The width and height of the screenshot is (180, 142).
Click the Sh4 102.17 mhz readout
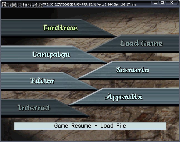click(x=125, y=4)
